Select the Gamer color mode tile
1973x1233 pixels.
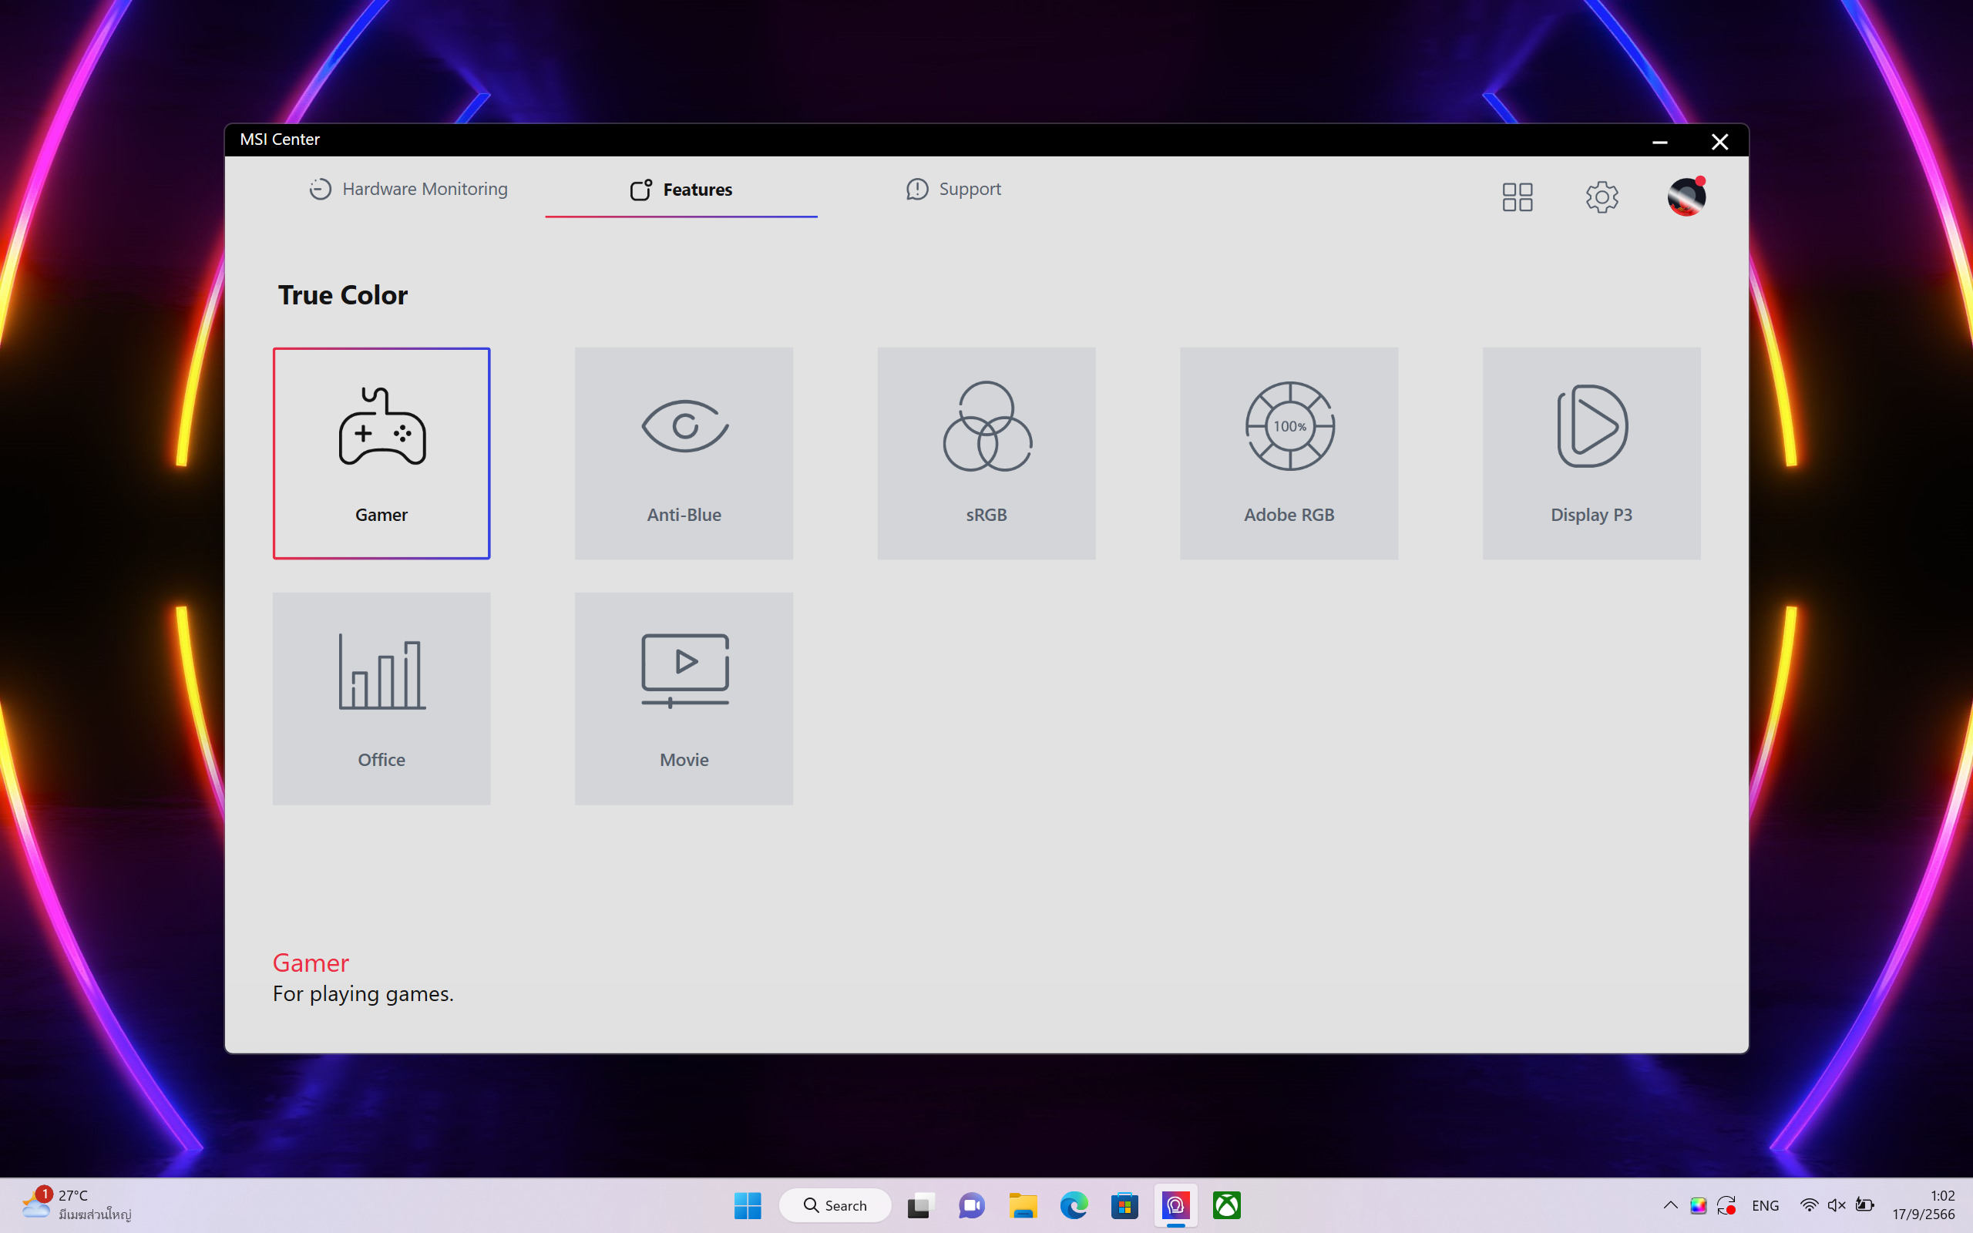(381, 453)
